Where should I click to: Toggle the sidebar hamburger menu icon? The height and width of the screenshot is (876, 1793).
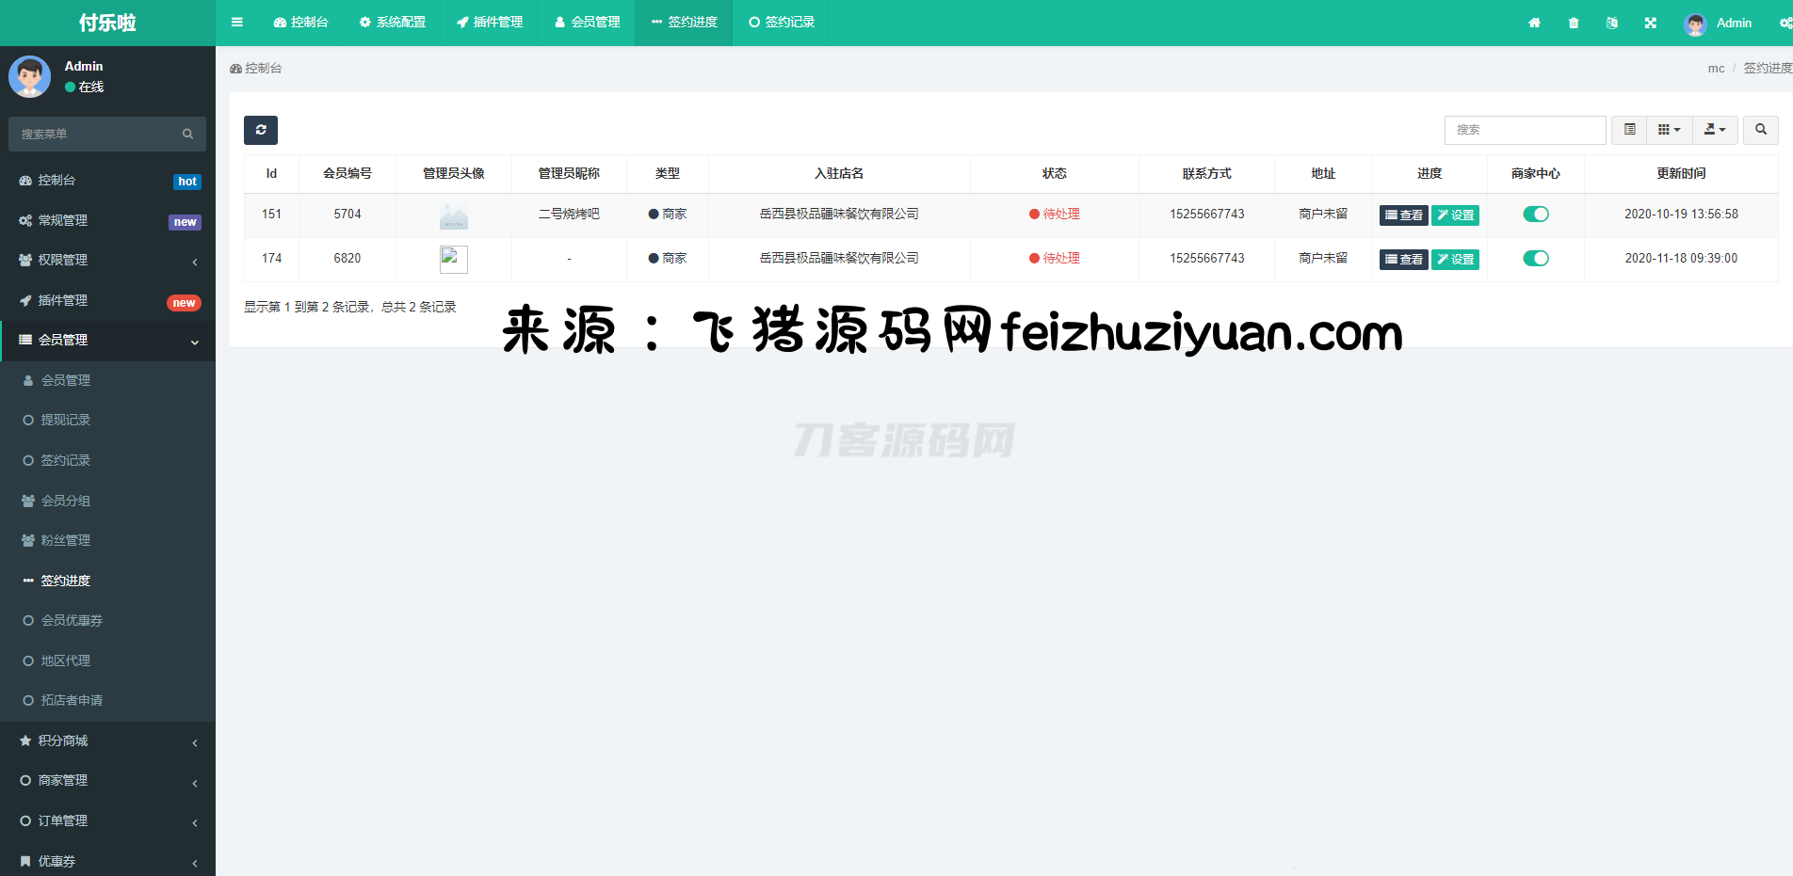(237, 23)
